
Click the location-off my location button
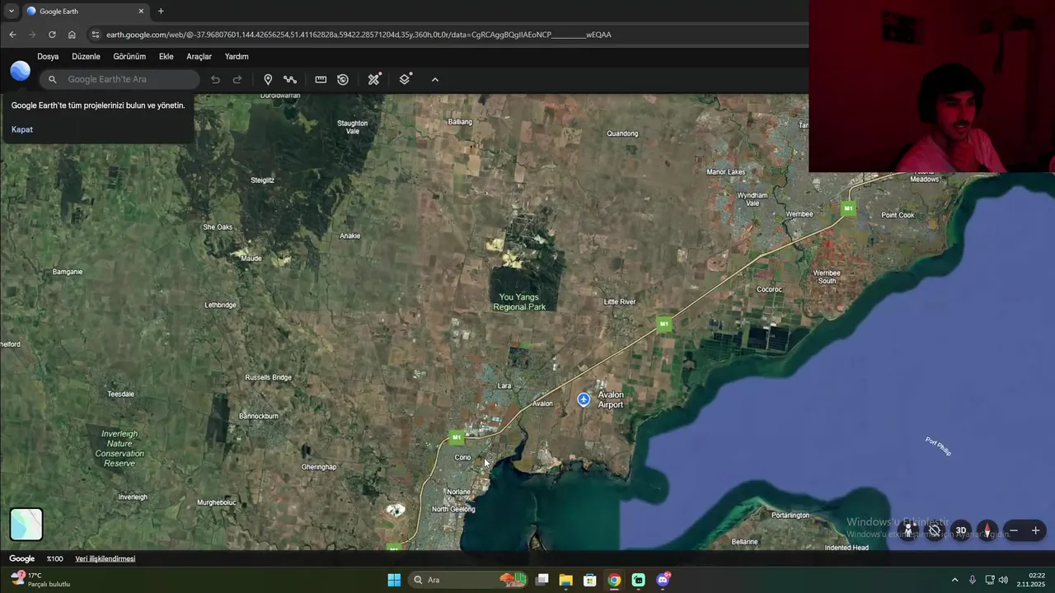coord(934,530)
